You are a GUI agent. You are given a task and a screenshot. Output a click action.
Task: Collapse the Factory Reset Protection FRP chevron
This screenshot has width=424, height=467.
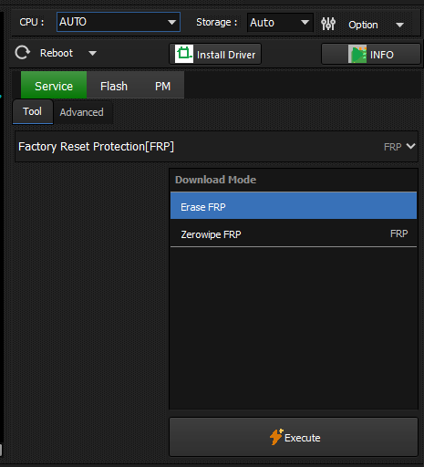coord(410,146)
